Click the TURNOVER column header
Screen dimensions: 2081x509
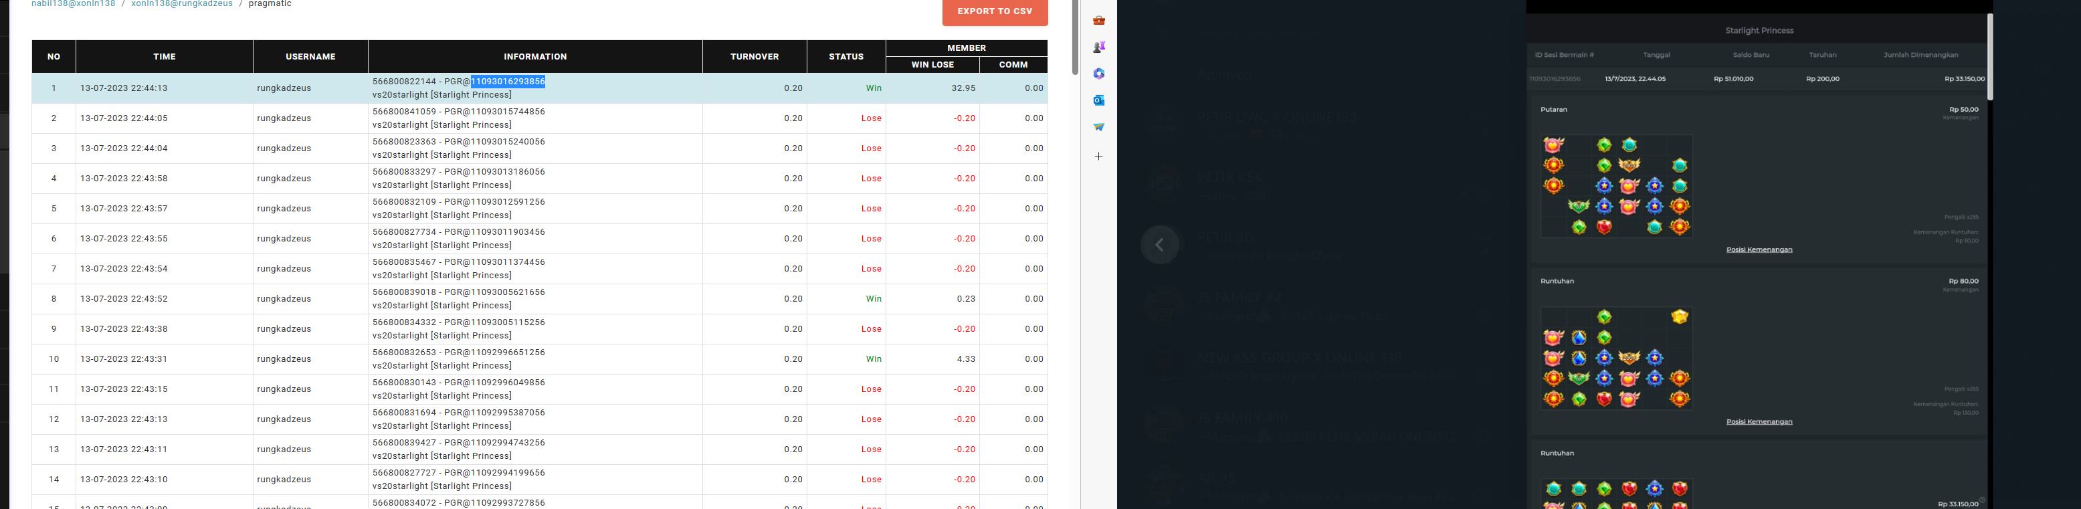tap(755, 57)
